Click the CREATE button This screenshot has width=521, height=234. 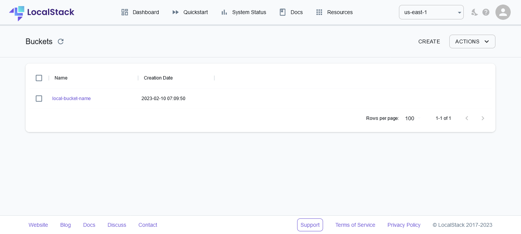(429, 41)
